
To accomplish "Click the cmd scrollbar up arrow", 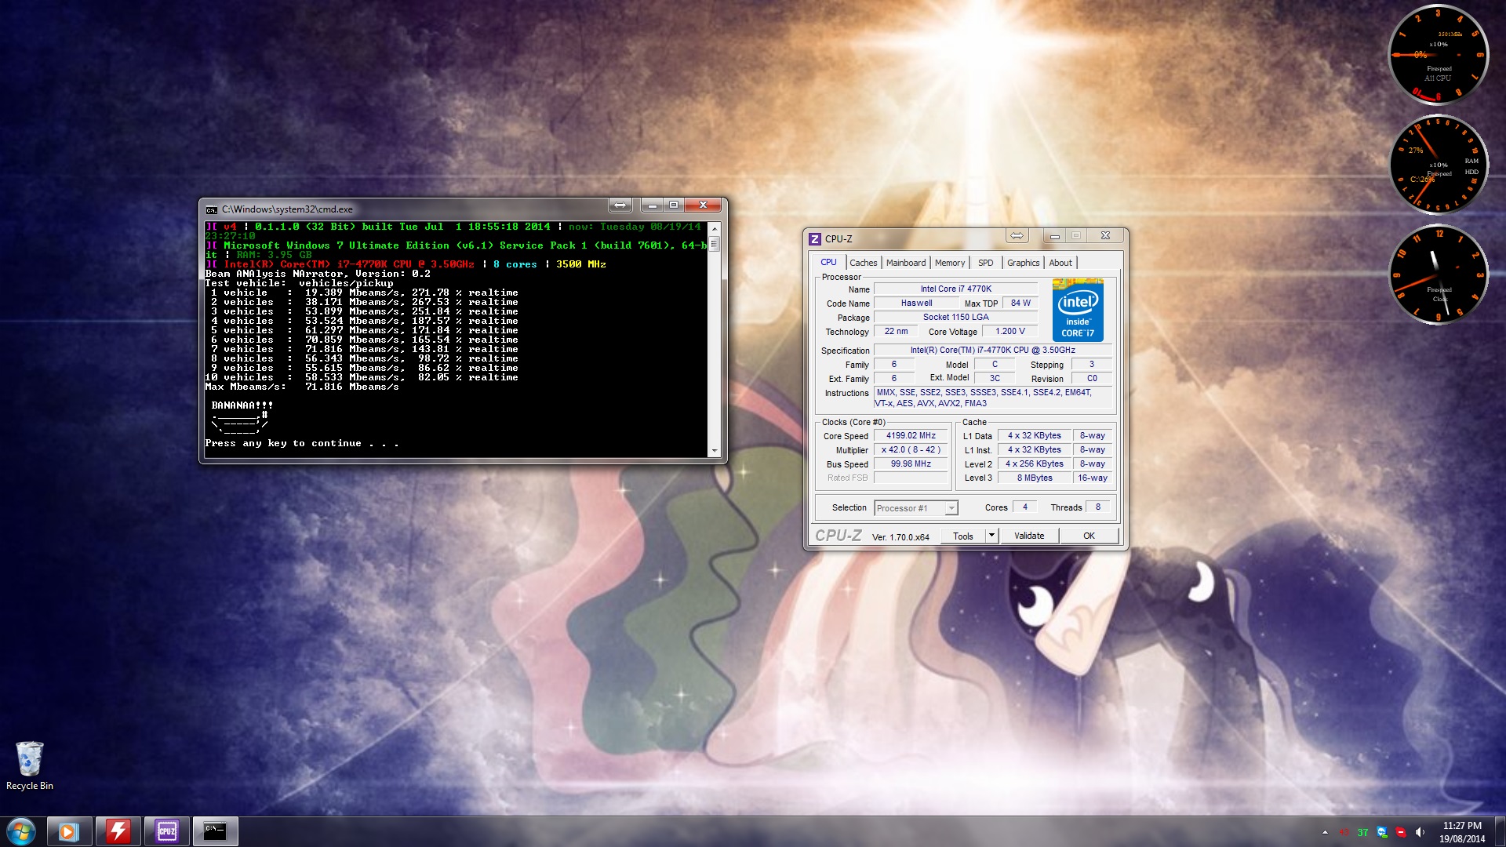I will coord(714,227).
